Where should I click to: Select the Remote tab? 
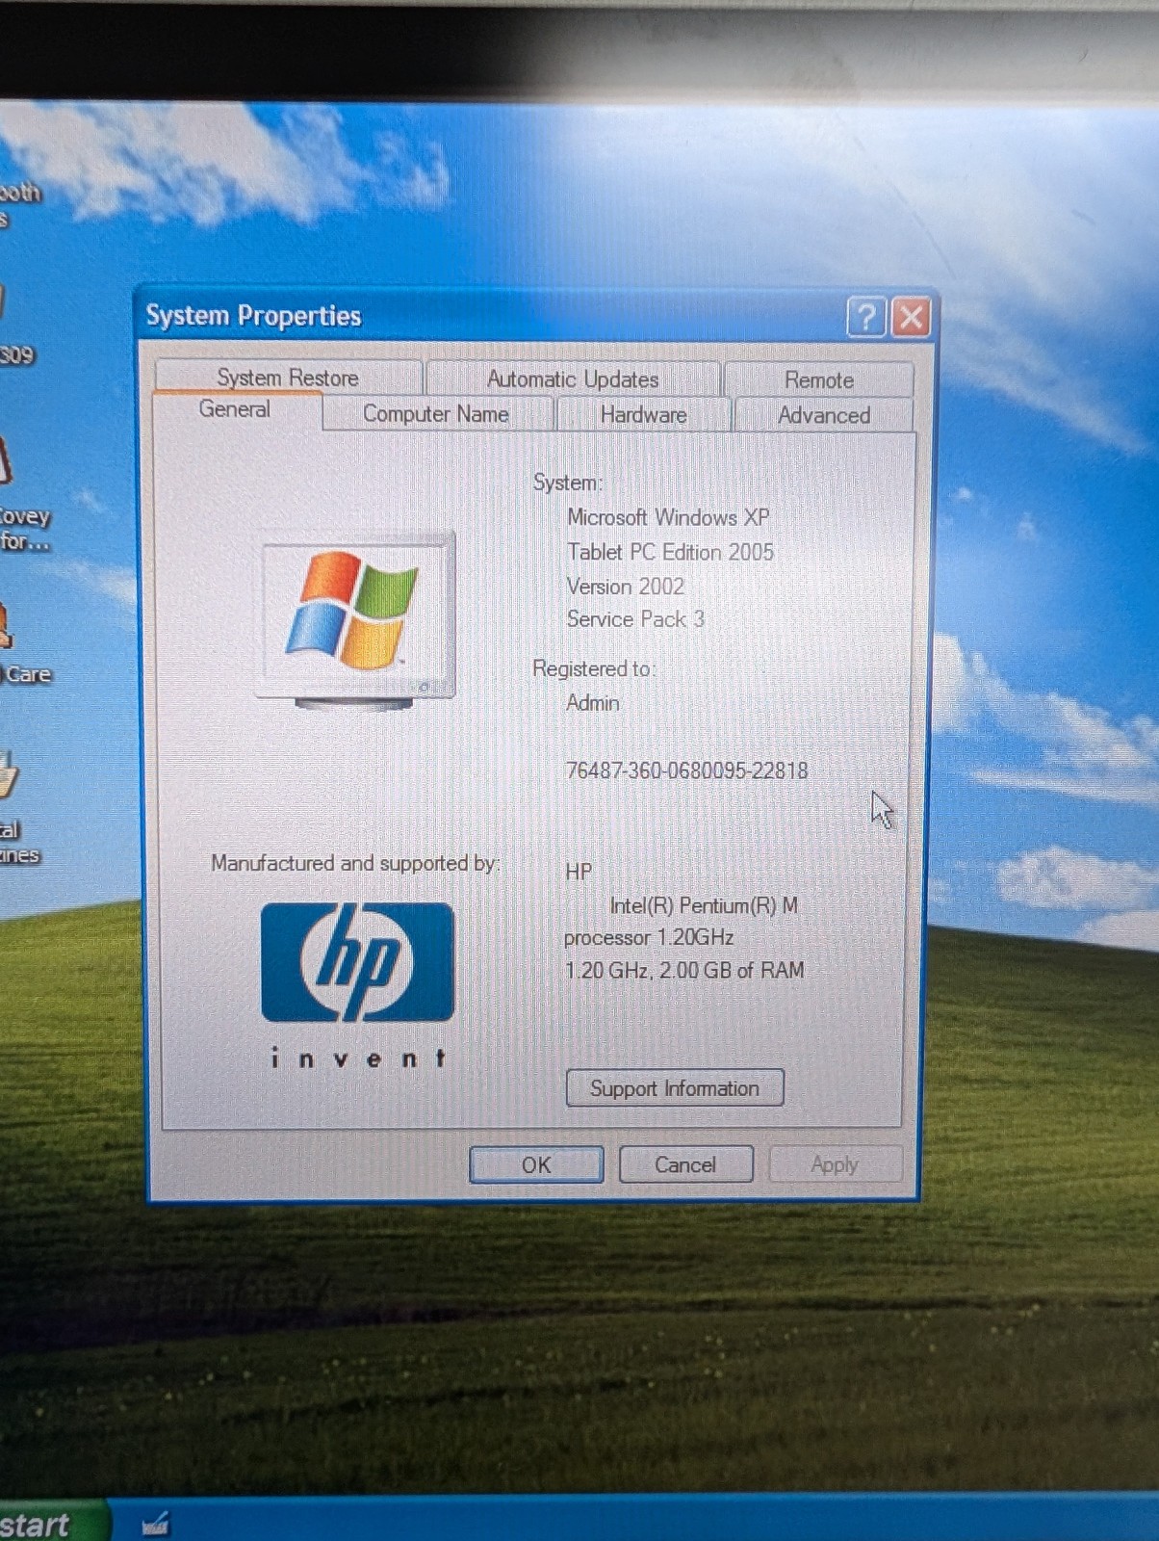click(x=819, y=379)
